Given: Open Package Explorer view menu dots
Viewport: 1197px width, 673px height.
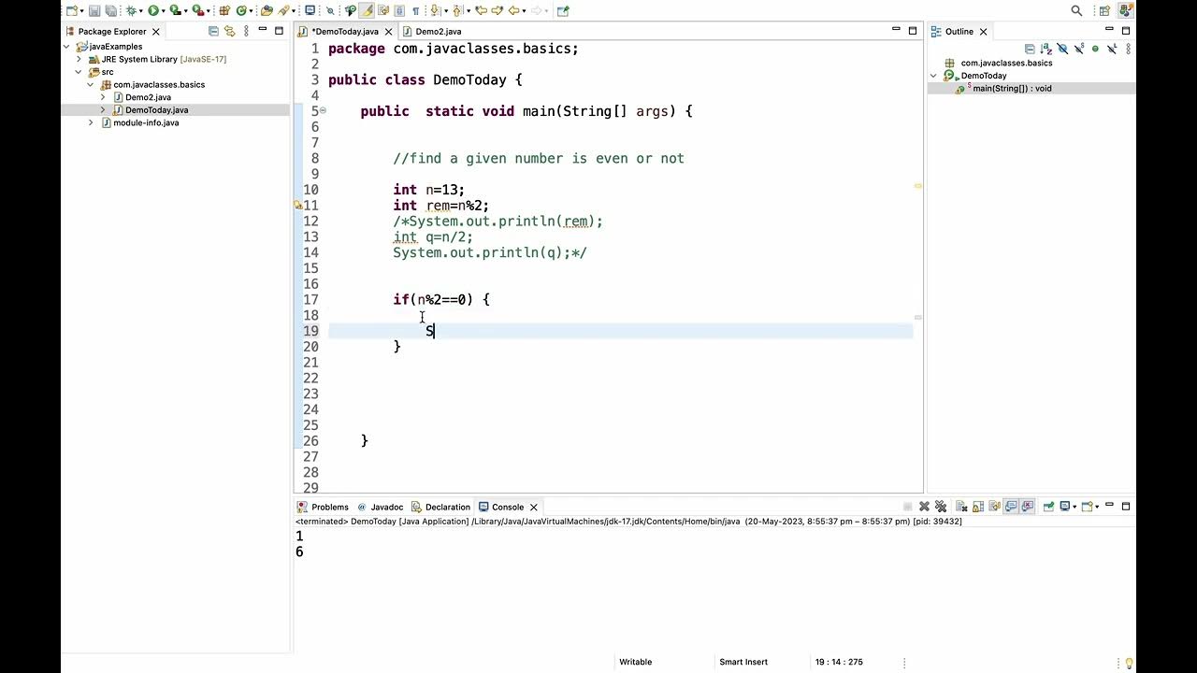Looking at the screenshot, I should pyautogui.click(x=247, y=31).
